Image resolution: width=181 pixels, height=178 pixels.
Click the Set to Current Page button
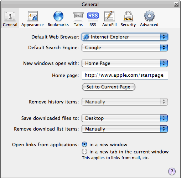[109, 87]
